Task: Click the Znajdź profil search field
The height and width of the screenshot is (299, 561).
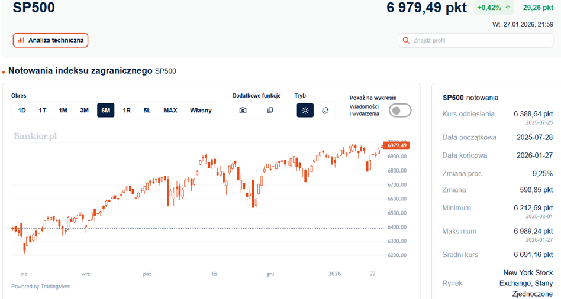Action: [x=476, y=40]
